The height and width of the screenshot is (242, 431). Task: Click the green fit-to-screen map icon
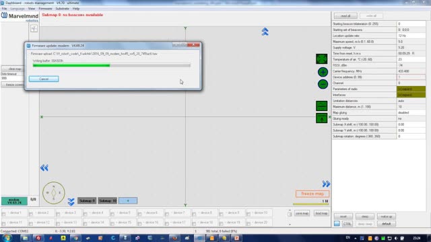click(x=322, y=58)
